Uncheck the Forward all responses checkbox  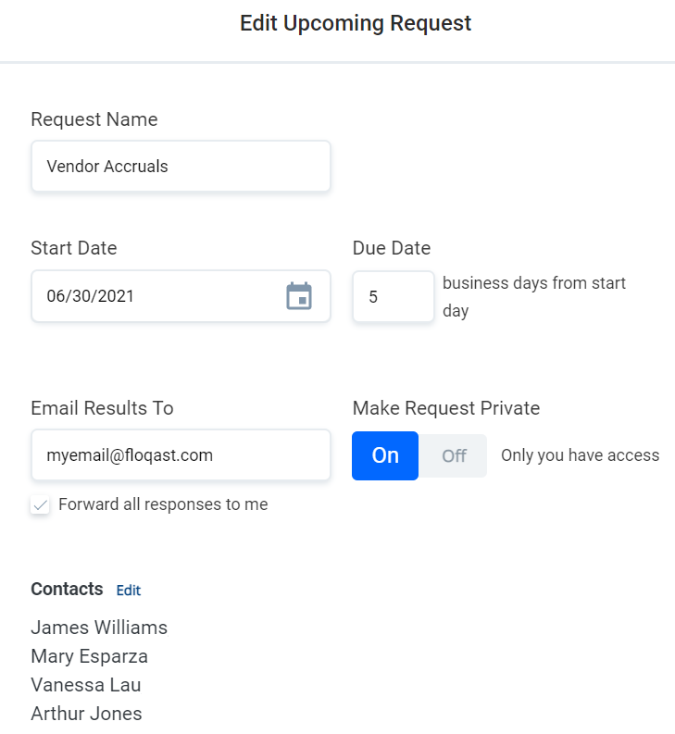point(40,505)
